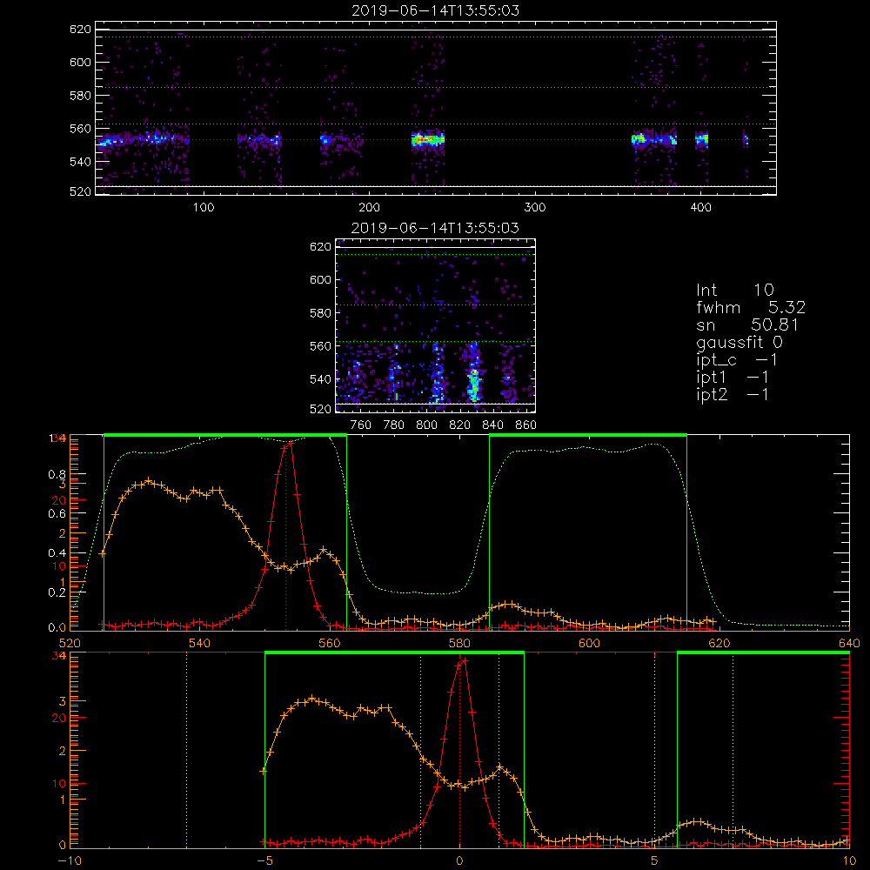This screenshot has height=870, width=870.
Task: Click x-axis label 760 under the small image
Action: 361,425
